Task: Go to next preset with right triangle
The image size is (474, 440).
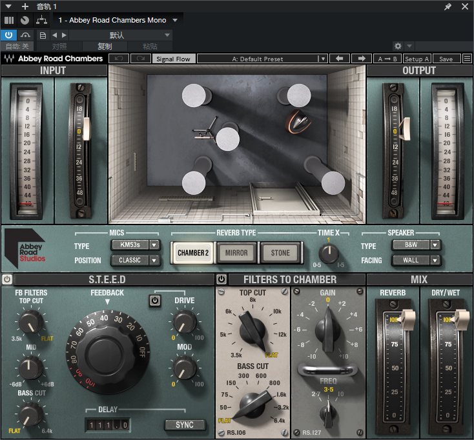Action: (64, 35)
